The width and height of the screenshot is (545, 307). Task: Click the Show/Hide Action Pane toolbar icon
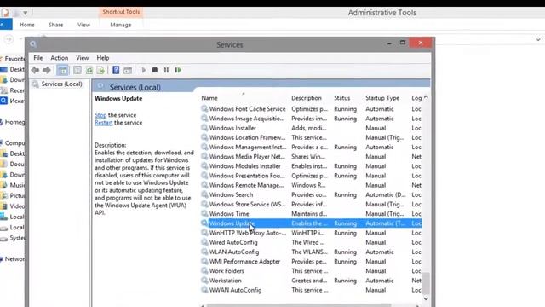click(x=128, y=70)
